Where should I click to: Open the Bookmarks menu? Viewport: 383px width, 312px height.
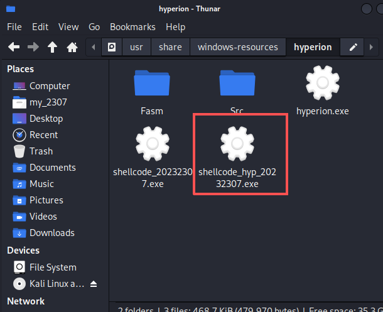coord(132,27)
